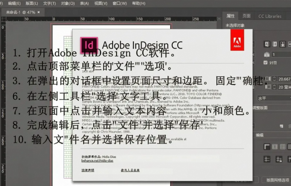Click the page count field showing 1
291x186 pixels.
(x=281, y=55)
